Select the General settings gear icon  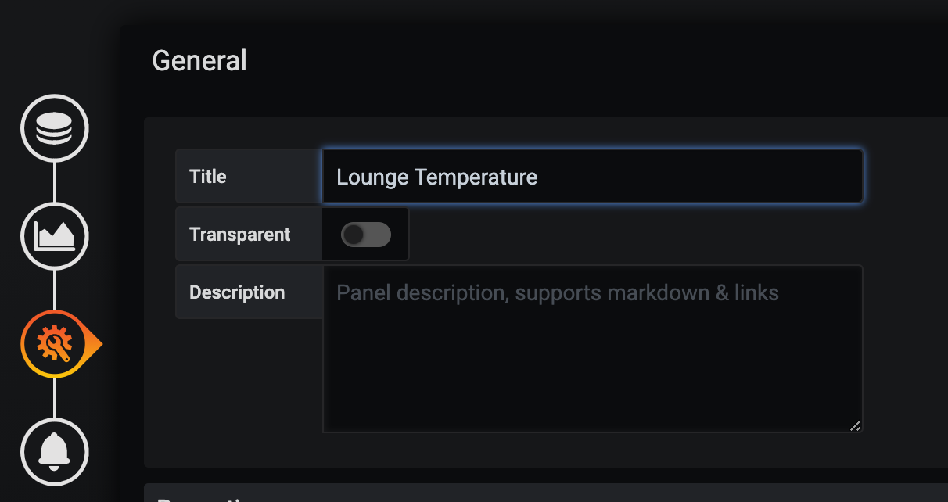(55, 344)
